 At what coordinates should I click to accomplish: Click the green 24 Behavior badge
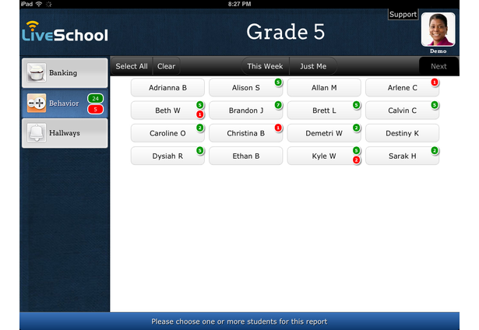click(95, 98)
